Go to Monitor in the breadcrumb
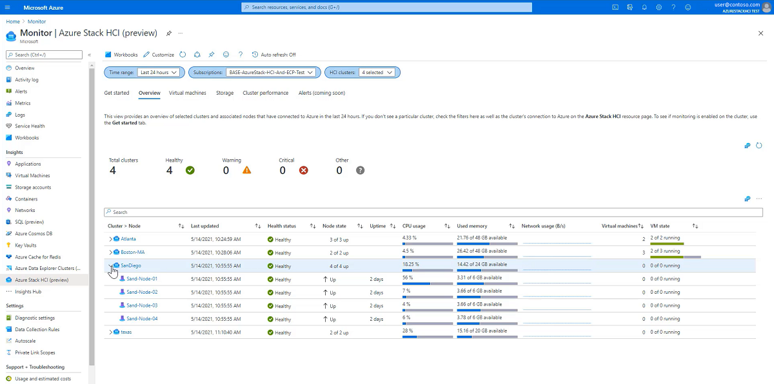 (x=37, y=21)
